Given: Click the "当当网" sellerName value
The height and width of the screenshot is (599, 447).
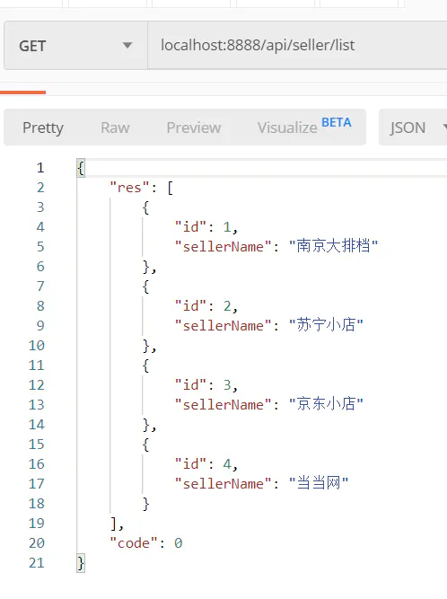Looking at the screenshot, I should coord(319,483).
